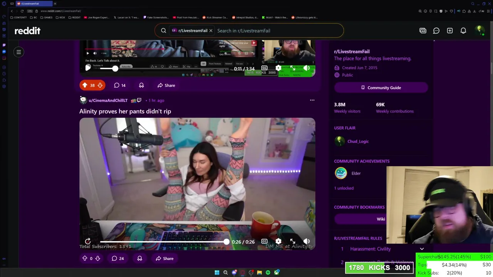493x277 pixels.
Task: Click the search magnifier icon
Action: point(163,31)
